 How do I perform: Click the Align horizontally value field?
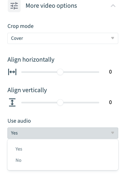(110, 72)
